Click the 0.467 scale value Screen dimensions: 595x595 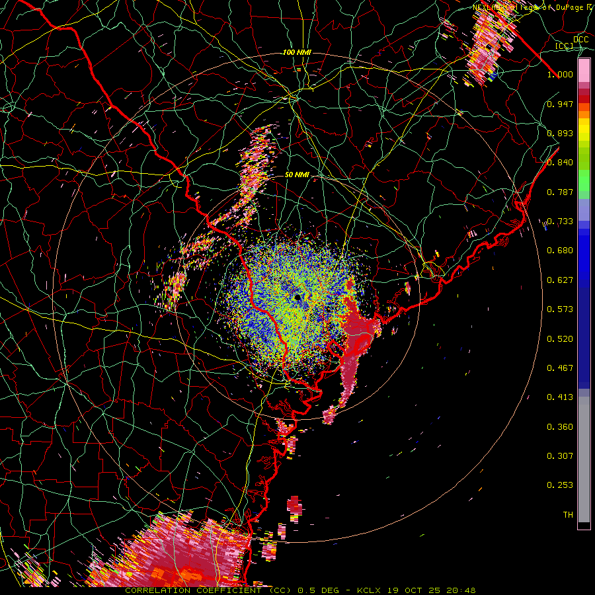[560, 368]
